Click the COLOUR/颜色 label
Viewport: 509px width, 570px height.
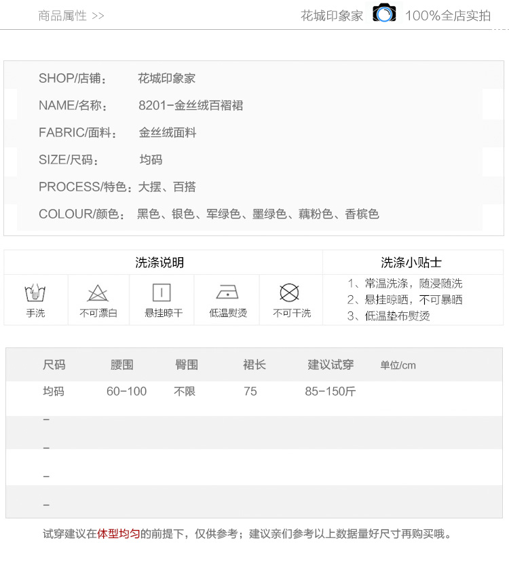[82, 214]
